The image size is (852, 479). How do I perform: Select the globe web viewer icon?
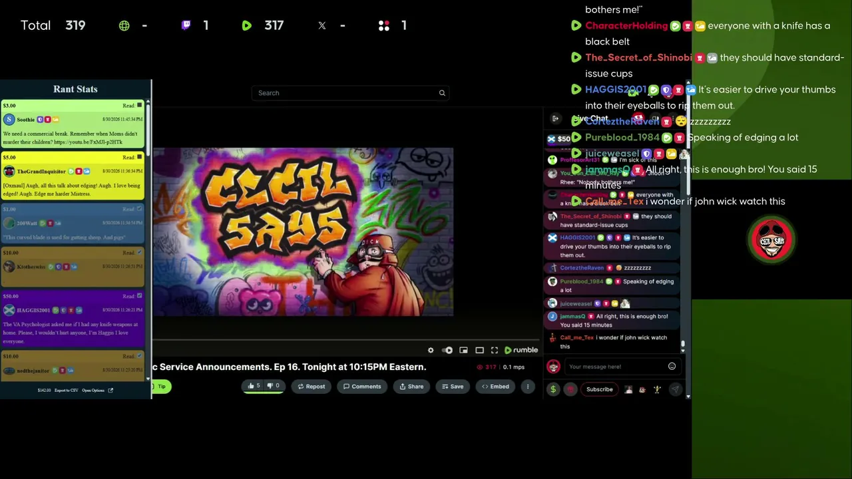[x=124, y=25]
